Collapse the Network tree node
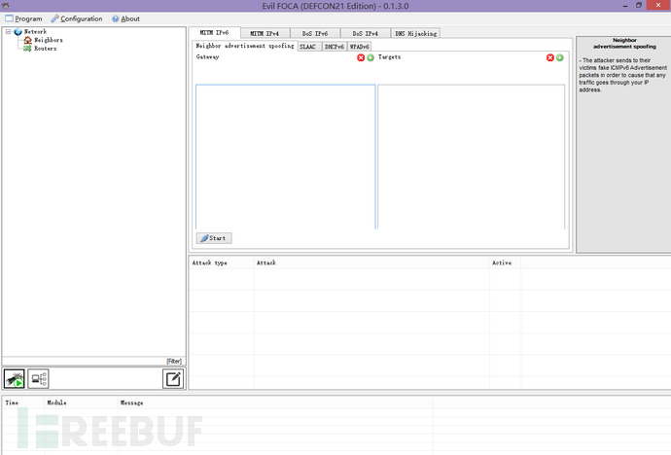Image resolution: width=671 pixels, height=455 pixels. (x=8, y=32)
